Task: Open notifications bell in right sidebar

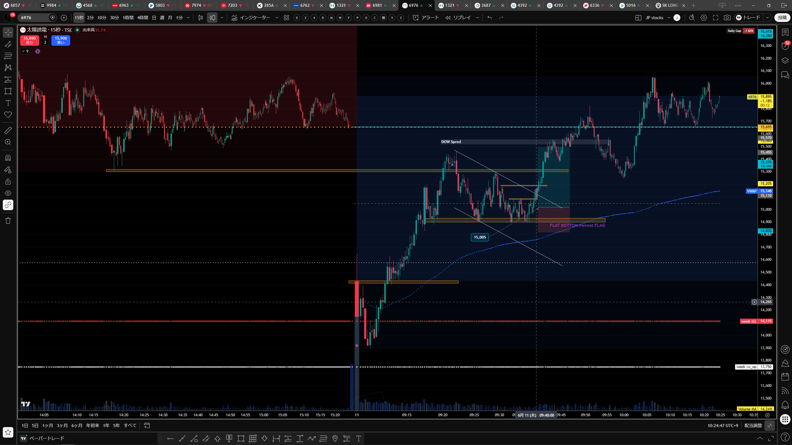Action: 785,405
